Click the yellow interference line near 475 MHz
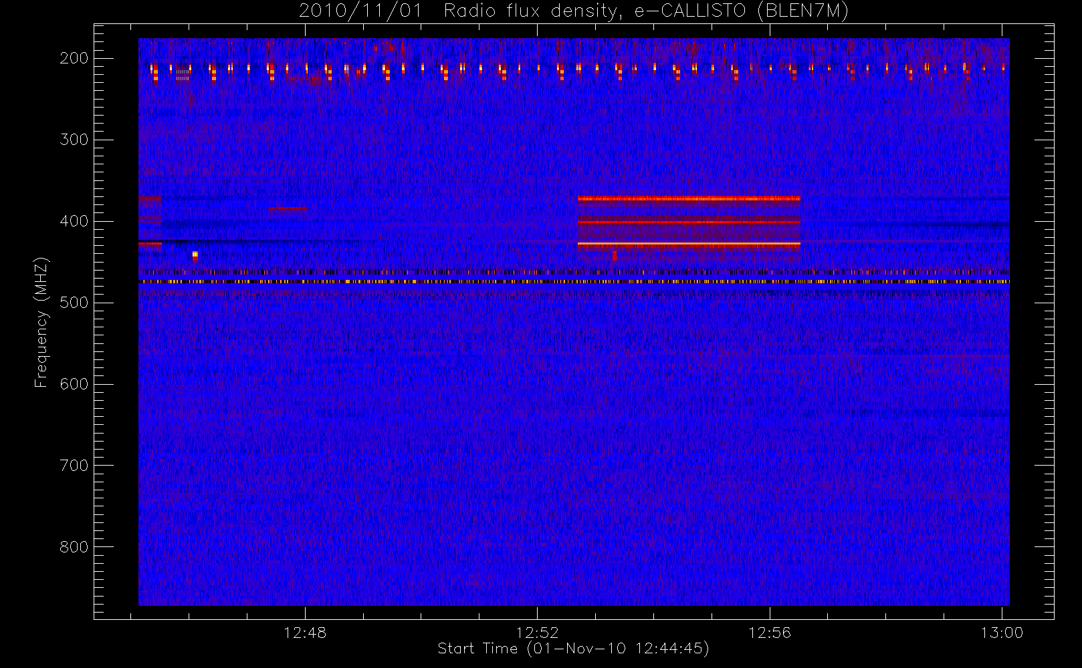 (x=574, y=282)
